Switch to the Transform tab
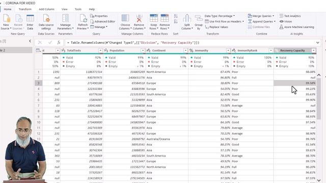 tap(25, 9)
